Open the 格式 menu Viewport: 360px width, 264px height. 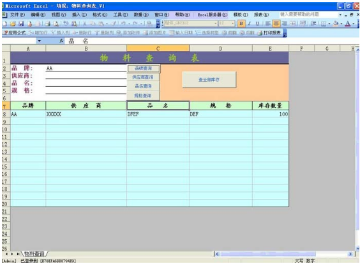[100, 15]
